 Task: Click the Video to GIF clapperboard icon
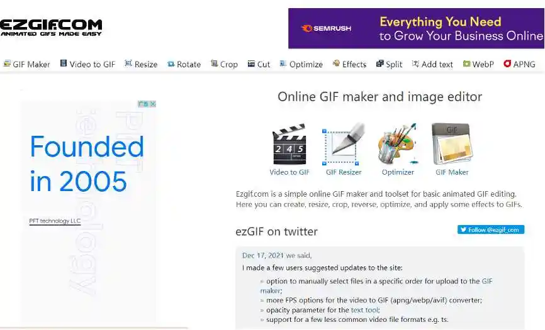point(289,145)
